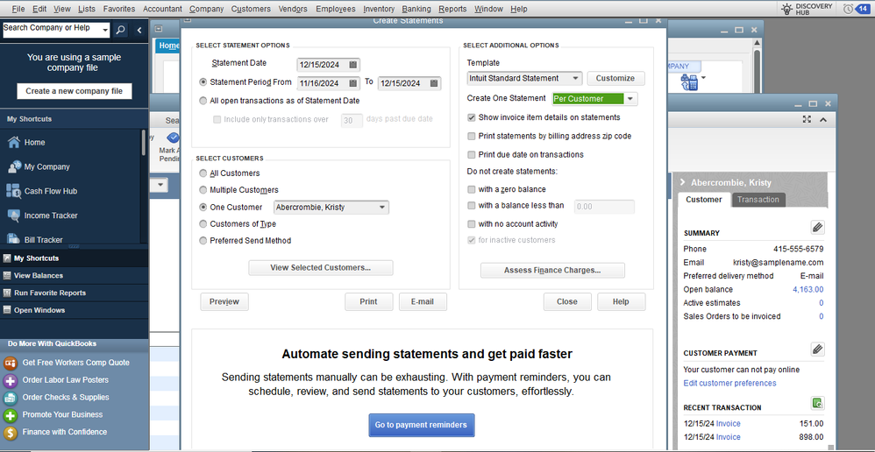Screen dimensions: 875x452
Task: Open Create One Statement Per Customer dropdown
Action: point(630,99)
